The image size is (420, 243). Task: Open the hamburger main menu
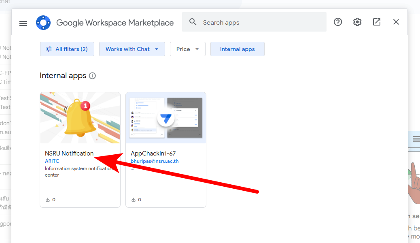(x=23, y=23)
